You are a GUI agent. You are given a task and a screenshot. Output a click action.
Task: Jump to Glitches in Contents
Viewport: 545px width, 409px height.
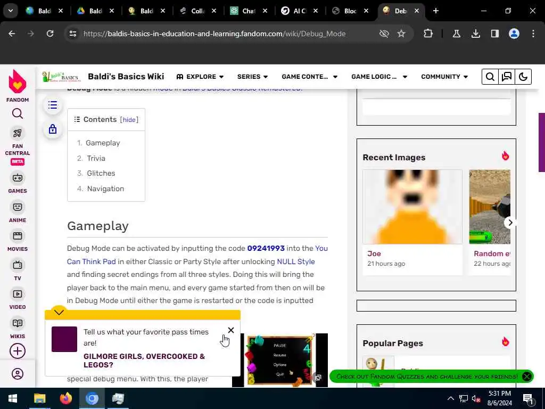[x=101, y=173]
